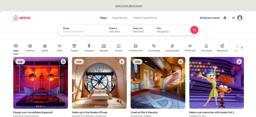Open the Inside Out 2 photo
The width and height of the screenshot is (256, 117).
(x=217, y=83)
